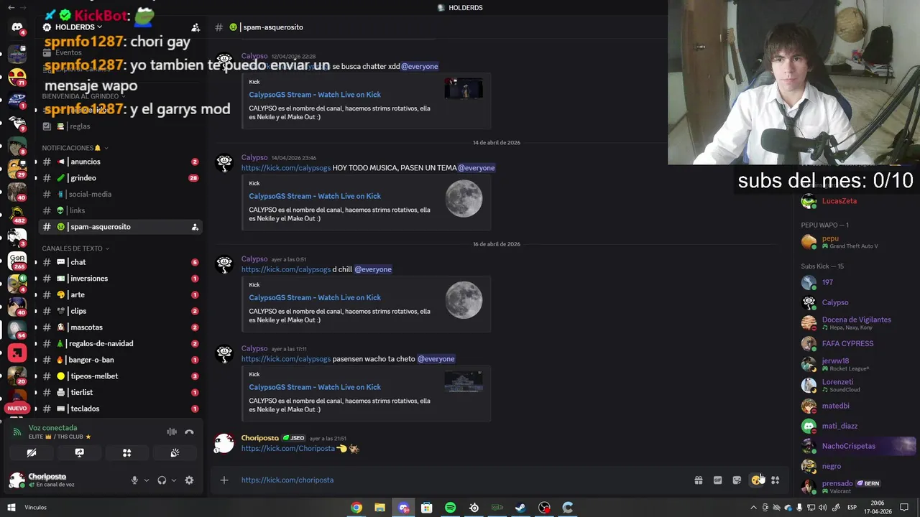Screen dimensions: 920x517
Task: Open File Explorer from the taskbar
Action: (x=379, y=508)
